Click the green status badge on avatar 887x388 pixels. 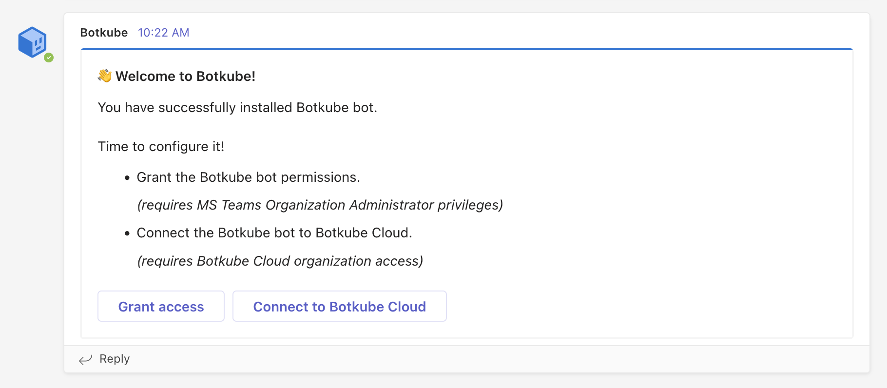click(x=49, y=58)
